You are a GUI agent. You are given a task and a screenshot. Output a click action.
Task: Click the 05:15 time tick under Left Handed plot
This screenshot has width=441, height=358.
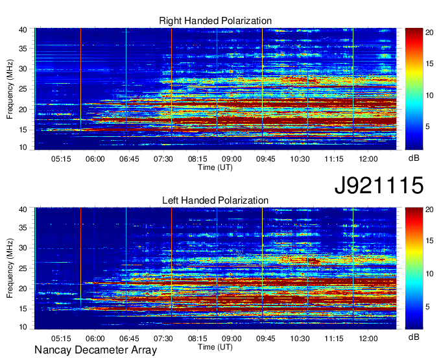pos(61,339)
